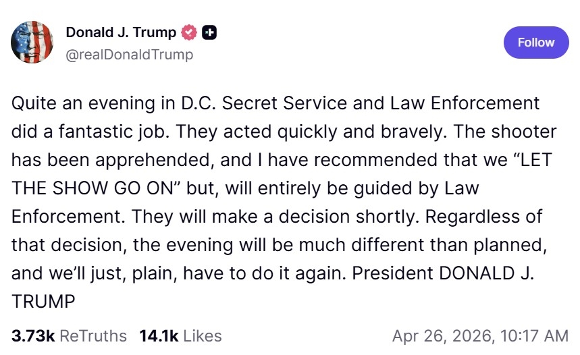Click the red verified badge icon
580x355 pixels.
[190, 32]
